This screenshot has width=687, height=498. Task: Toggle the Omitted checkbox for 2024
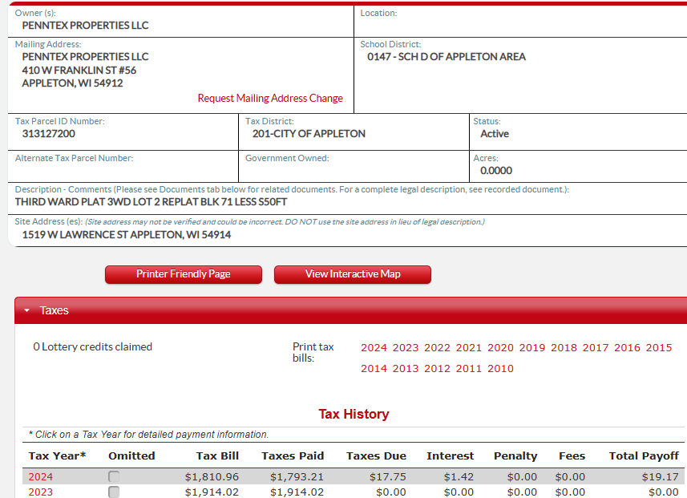114,477
